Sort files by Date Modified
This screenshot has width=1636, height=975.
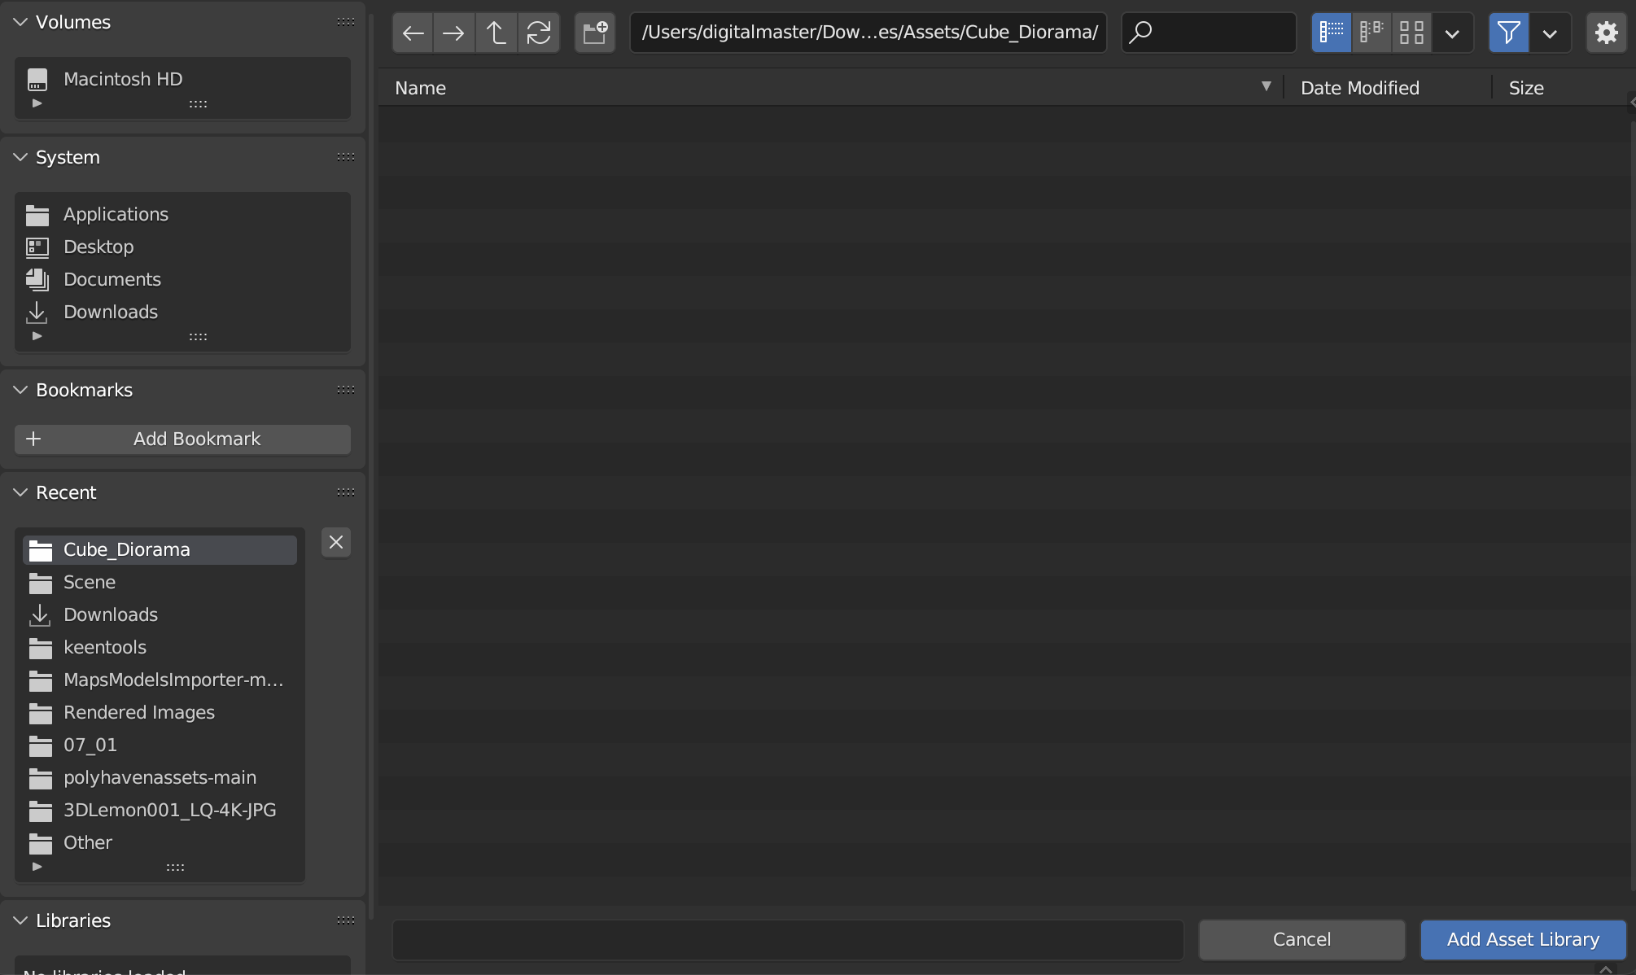(x=1359, y=87)
